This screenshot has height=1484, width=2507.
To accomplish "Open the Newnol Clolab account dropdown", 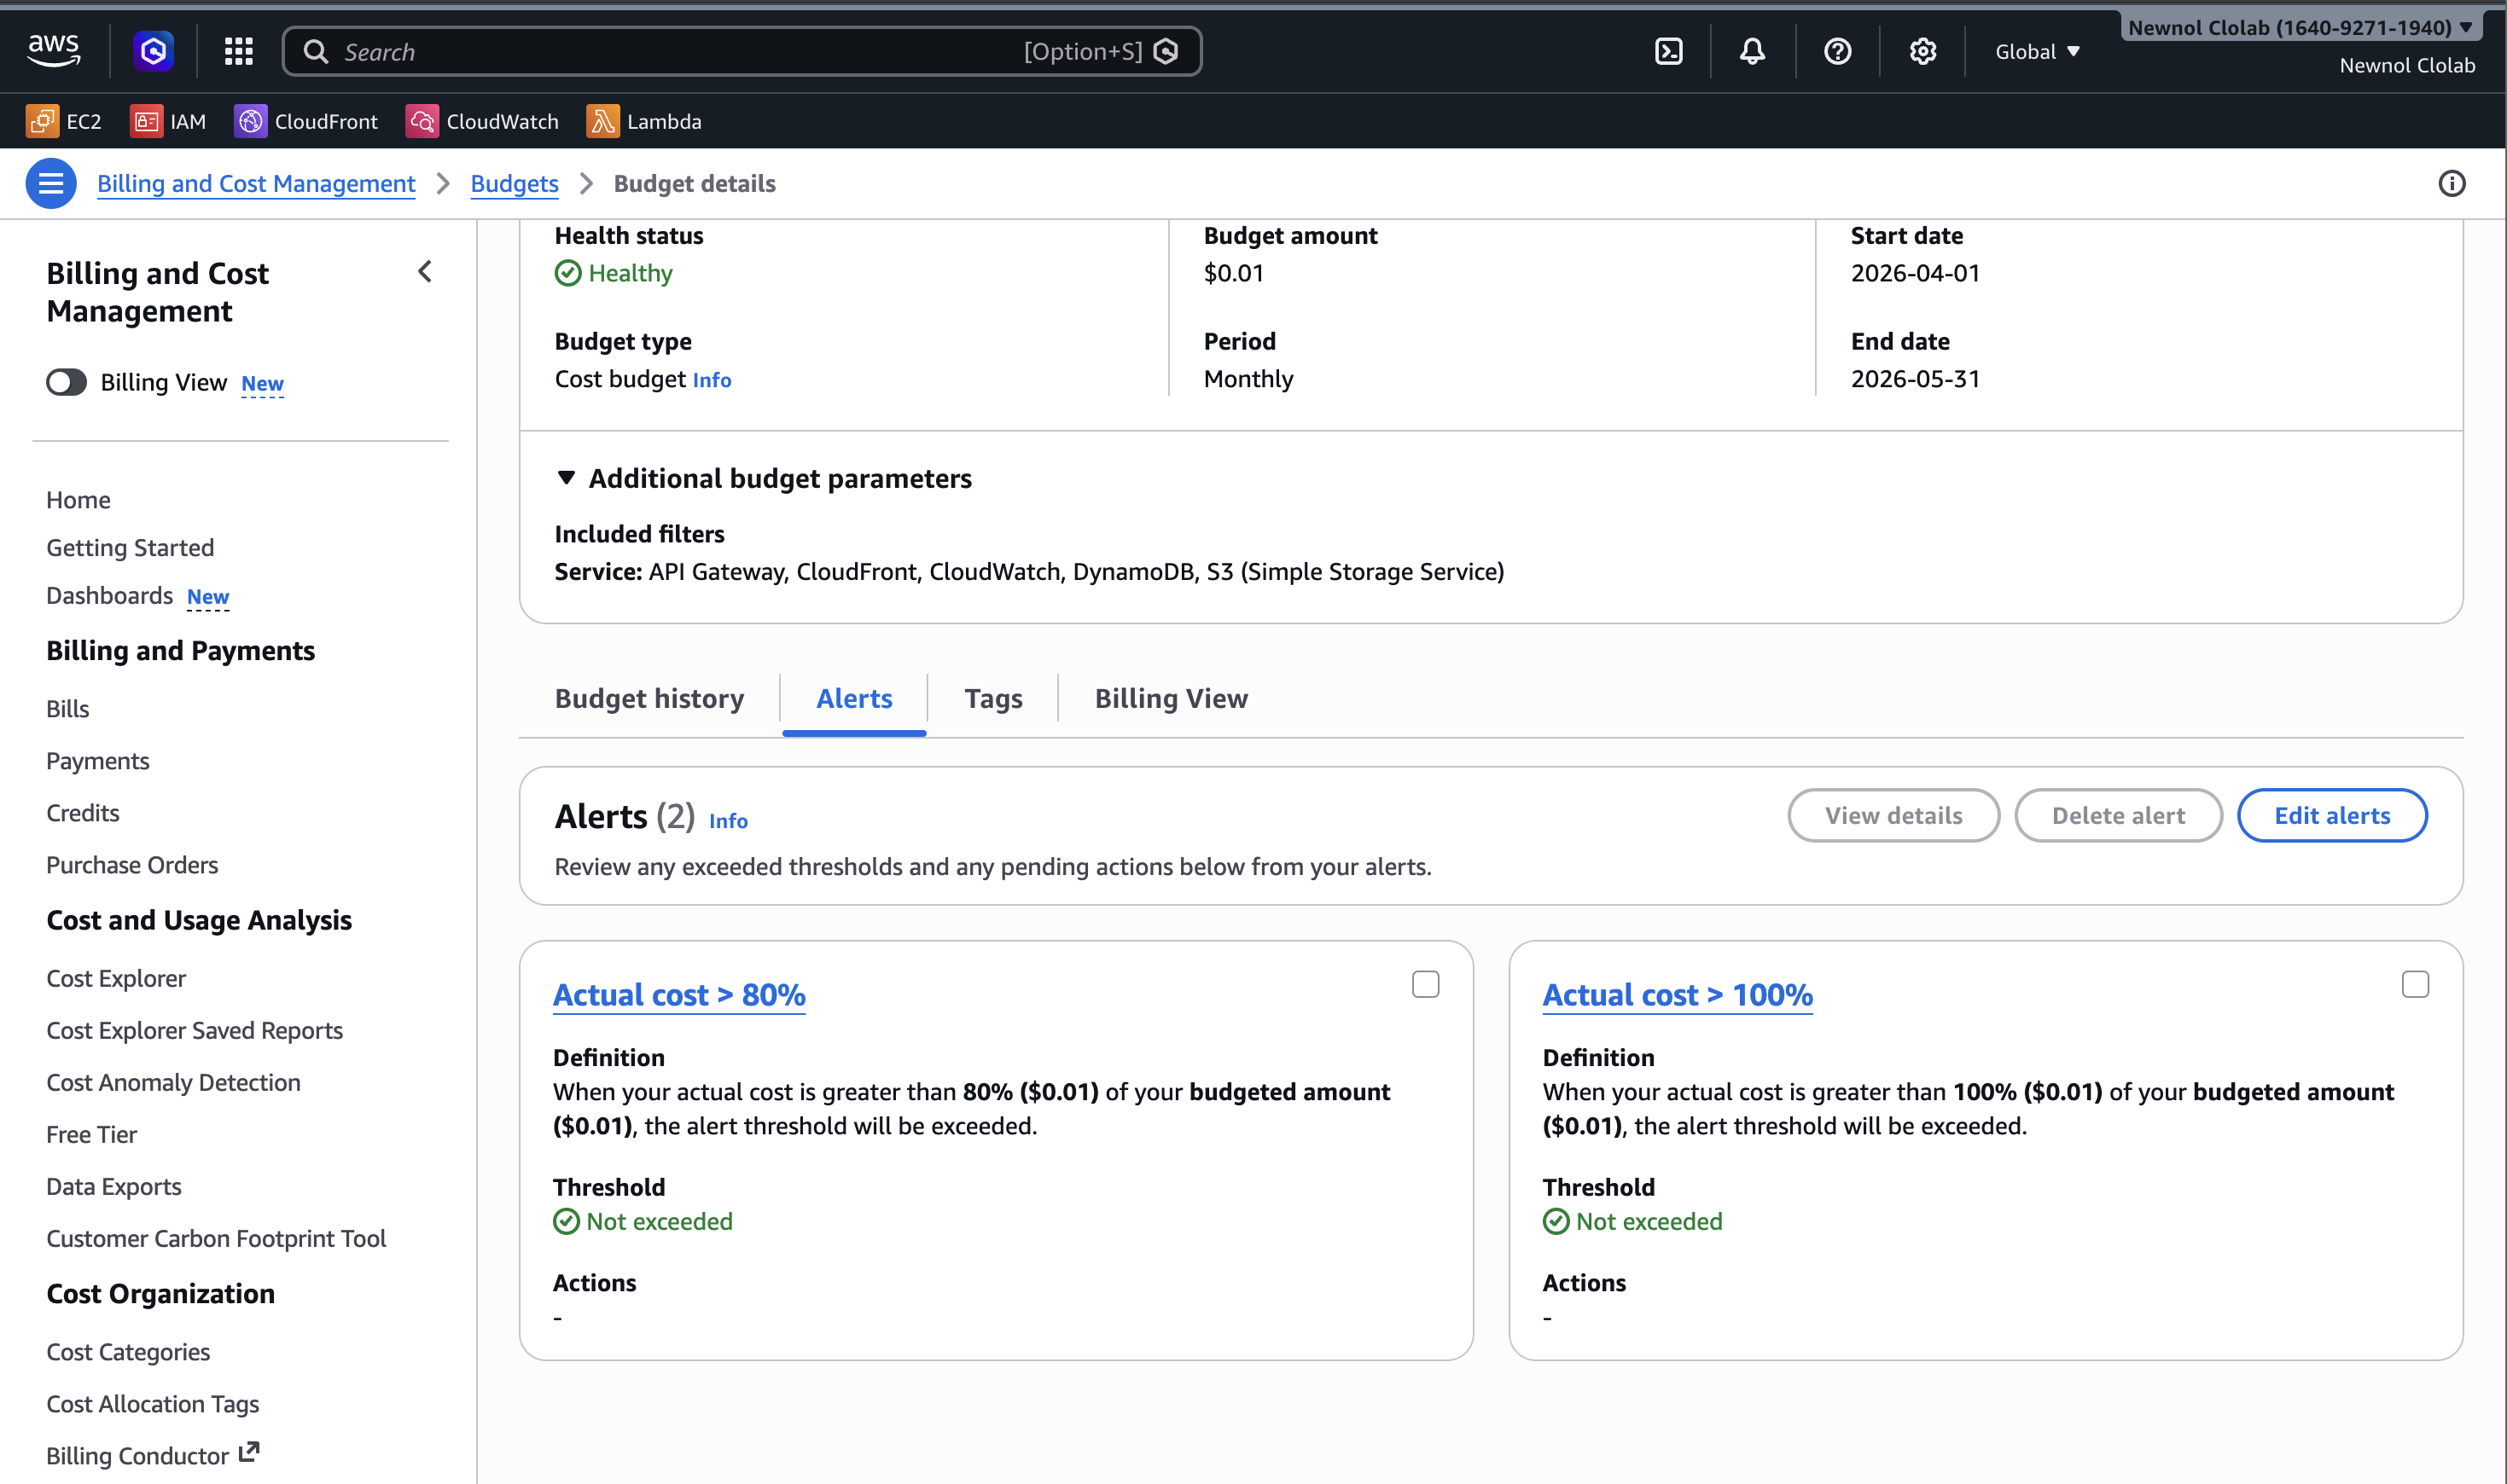I will tap(2298, 27).
